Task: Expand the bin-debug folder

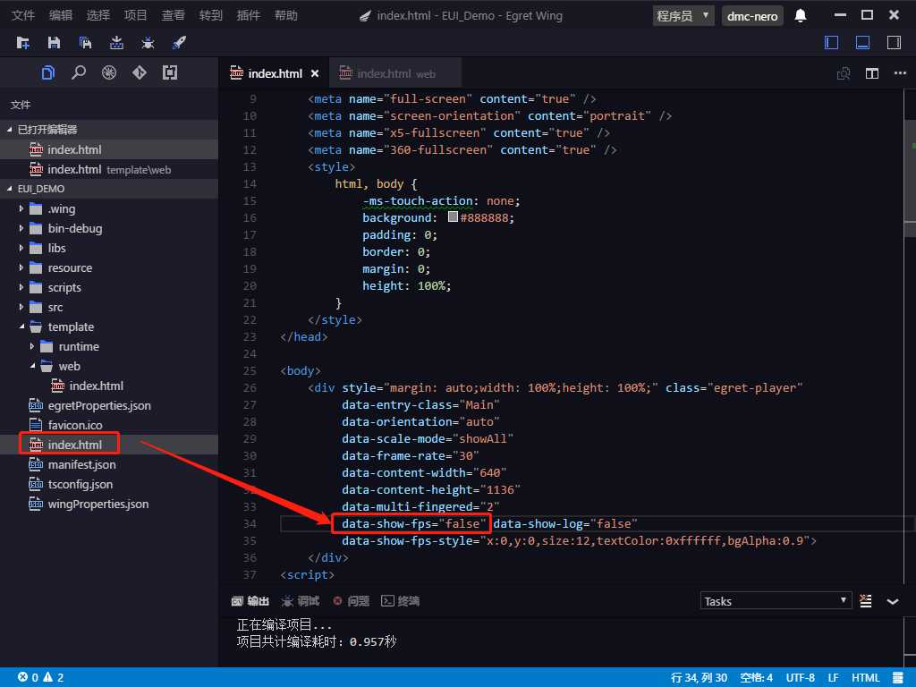Action: pos(21,228)
